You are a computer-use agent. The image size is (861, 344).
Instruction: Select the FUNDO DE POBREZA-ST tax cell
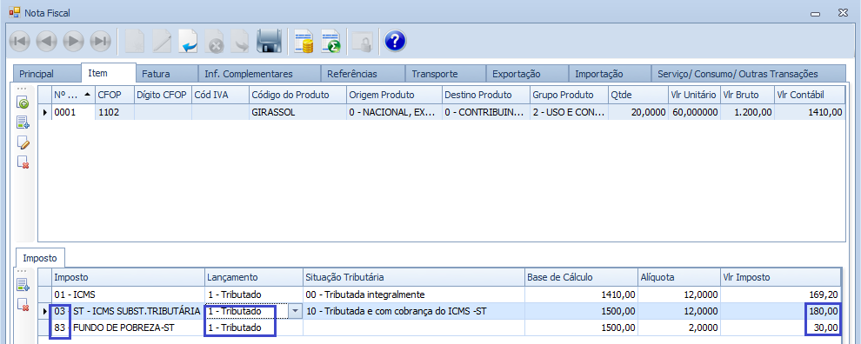click(129, 328)
